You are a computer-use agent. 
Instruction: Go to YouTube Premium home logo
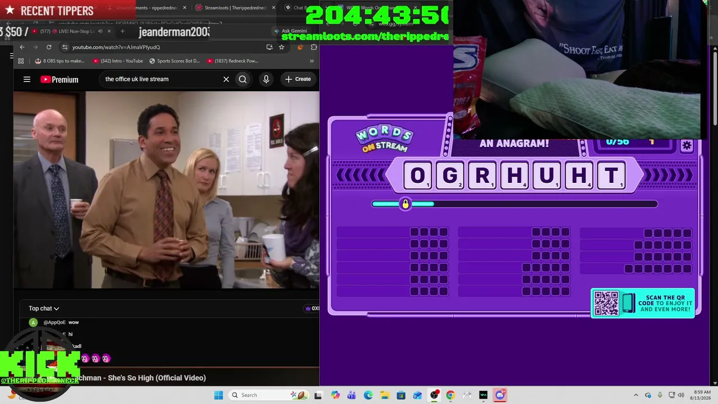coord(59,79)
